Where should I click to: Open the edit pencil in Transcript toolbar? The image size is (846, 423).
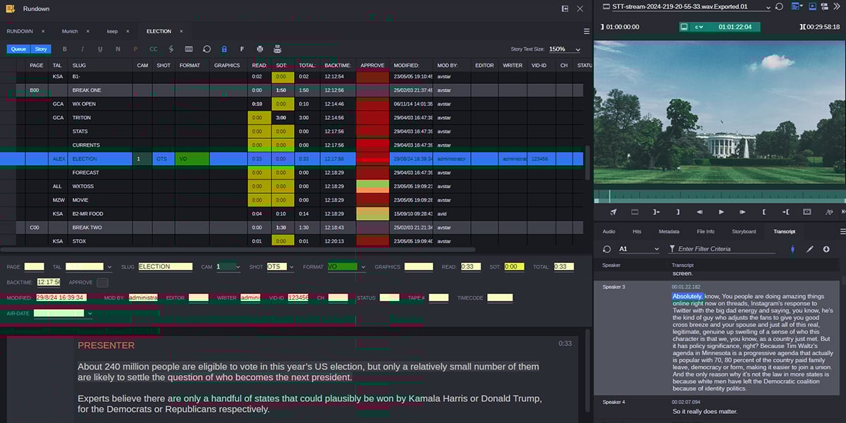point(809,249)
